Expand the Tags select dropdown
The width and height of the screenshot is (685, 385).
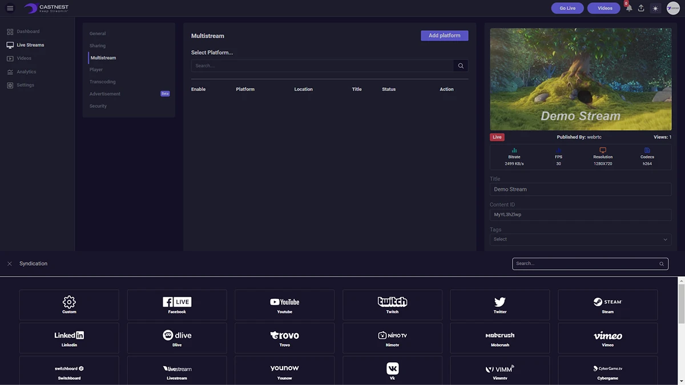pyautogui.click(x=581, y=240)
